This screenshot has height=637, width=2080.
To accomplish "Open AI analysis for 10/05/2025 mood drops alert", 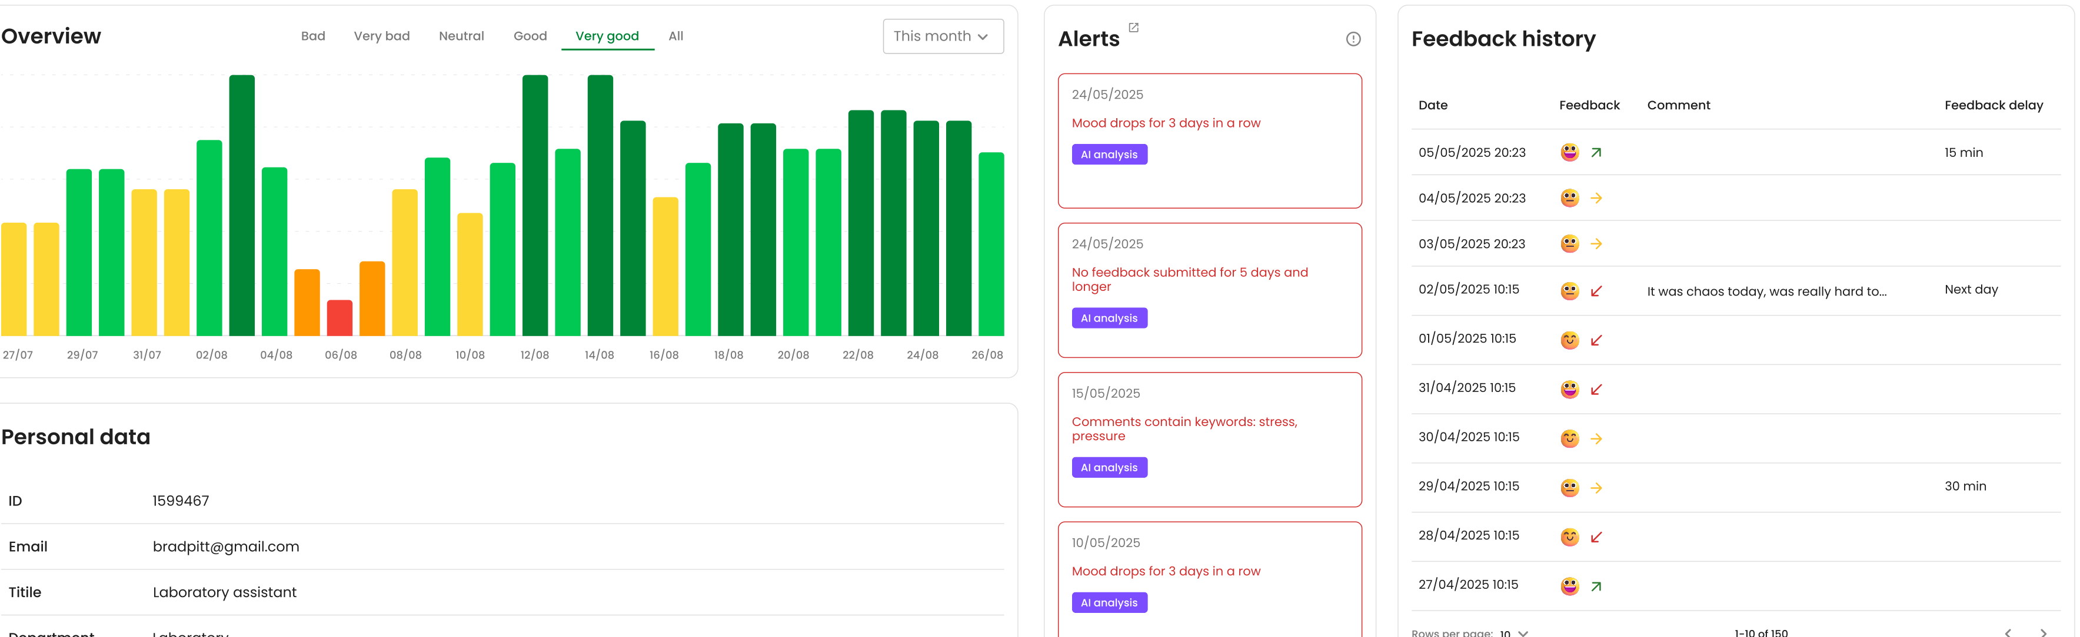I will 1109,602.
